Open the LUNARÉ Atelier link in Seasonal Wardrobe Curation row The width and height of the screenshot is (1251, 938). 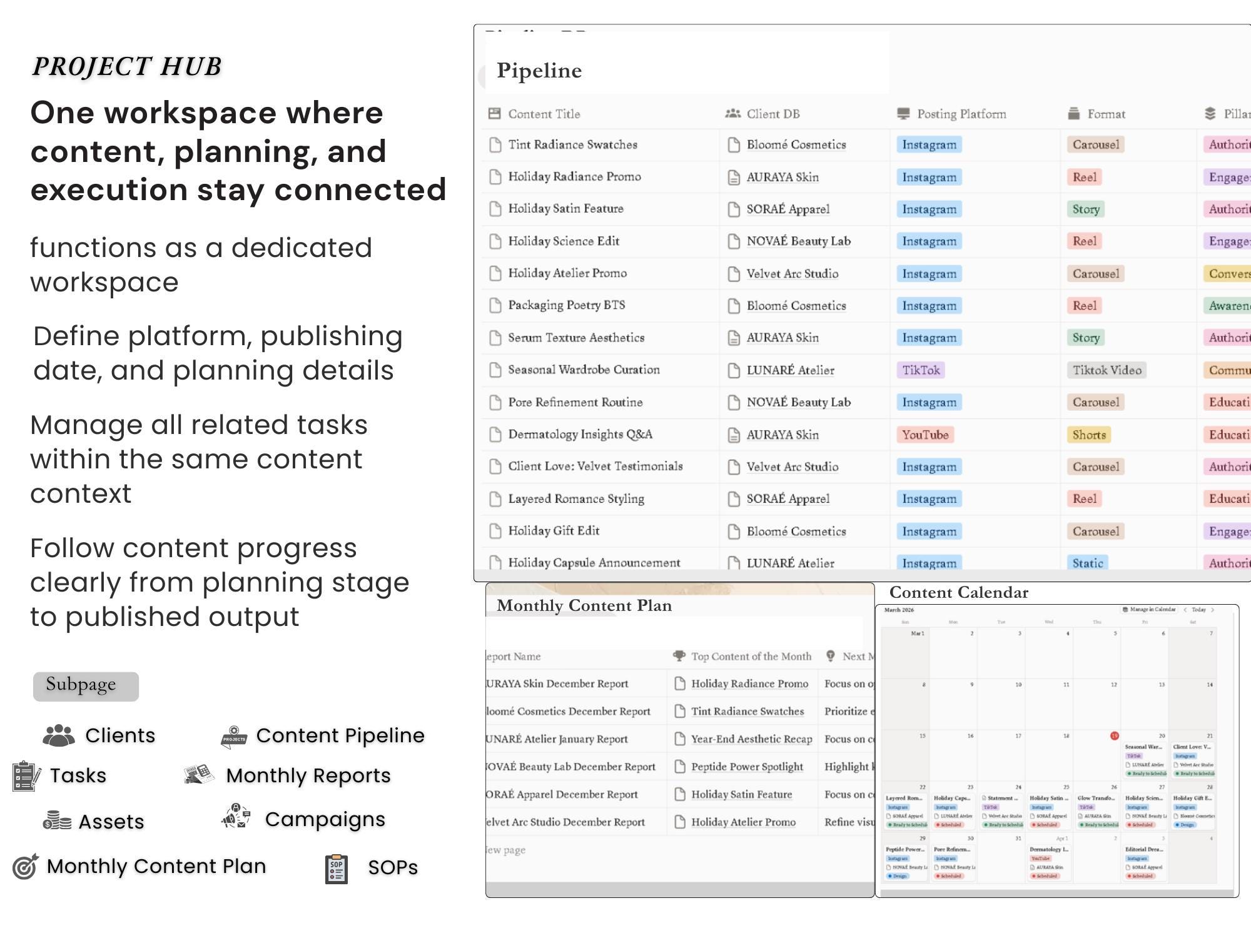pos(790,370)
